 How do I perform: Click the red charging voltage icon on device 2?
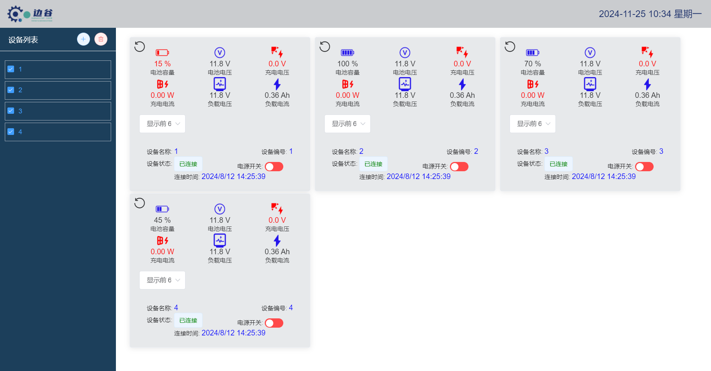click(x=462, y=52)
